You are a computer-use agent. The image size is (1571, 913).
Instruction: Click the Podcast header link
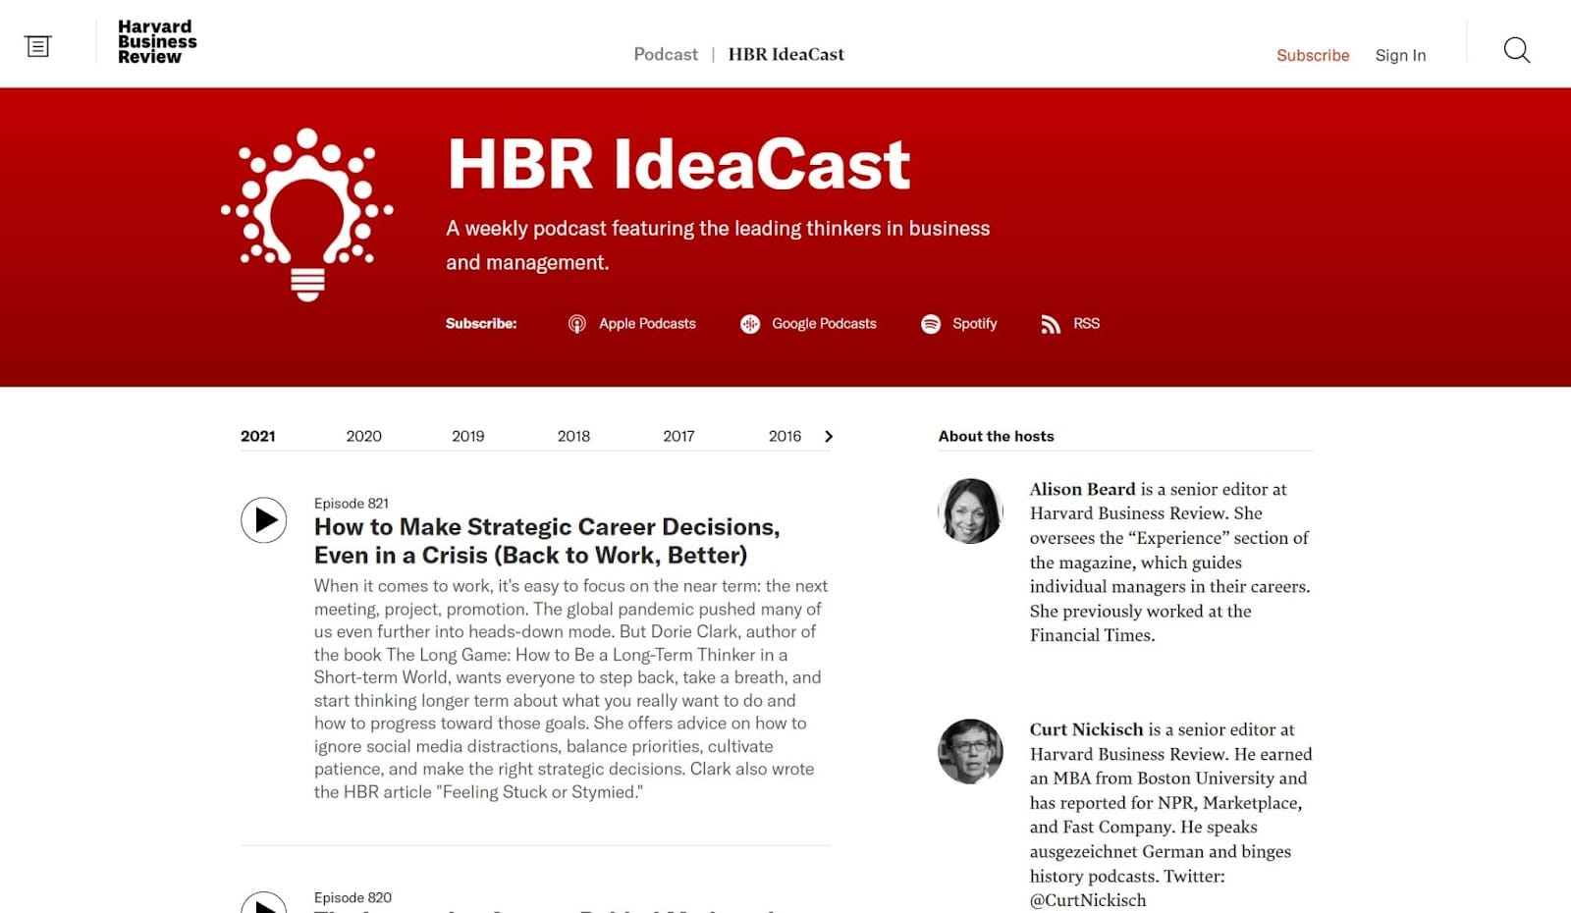(665, 54)
